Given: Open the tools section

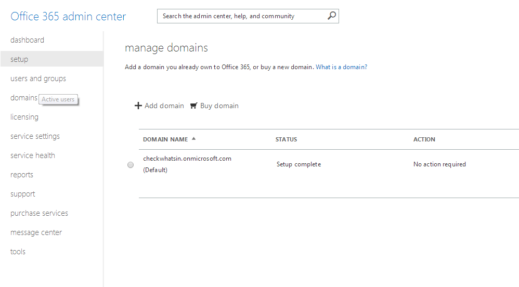Looking at the screenshot, I should 18,252.
